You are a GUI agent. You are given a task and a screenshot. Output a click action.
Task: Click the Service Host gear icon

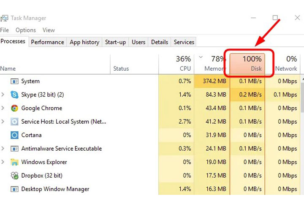14,122
